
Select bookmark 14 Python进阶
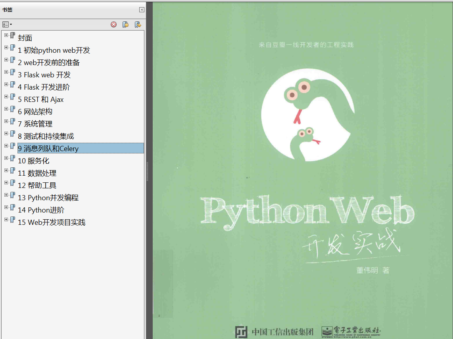click(41, 210)
